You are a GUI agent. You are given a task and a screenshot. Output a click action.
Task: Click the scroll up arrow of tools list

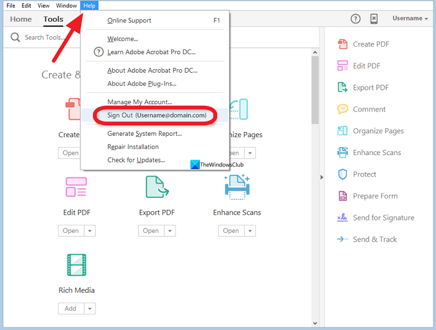315,52
